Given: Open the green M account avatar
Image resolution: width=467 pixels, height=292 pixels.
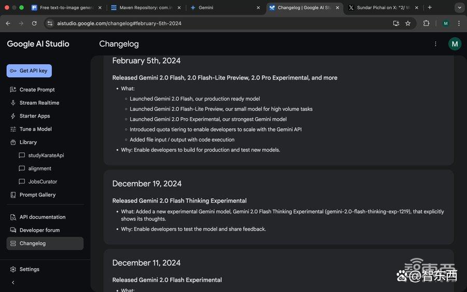Looking at the screenshot, I should point(455,44).
